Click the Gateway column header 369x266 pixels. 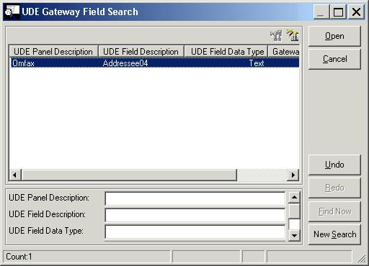[x=284, y=52]
